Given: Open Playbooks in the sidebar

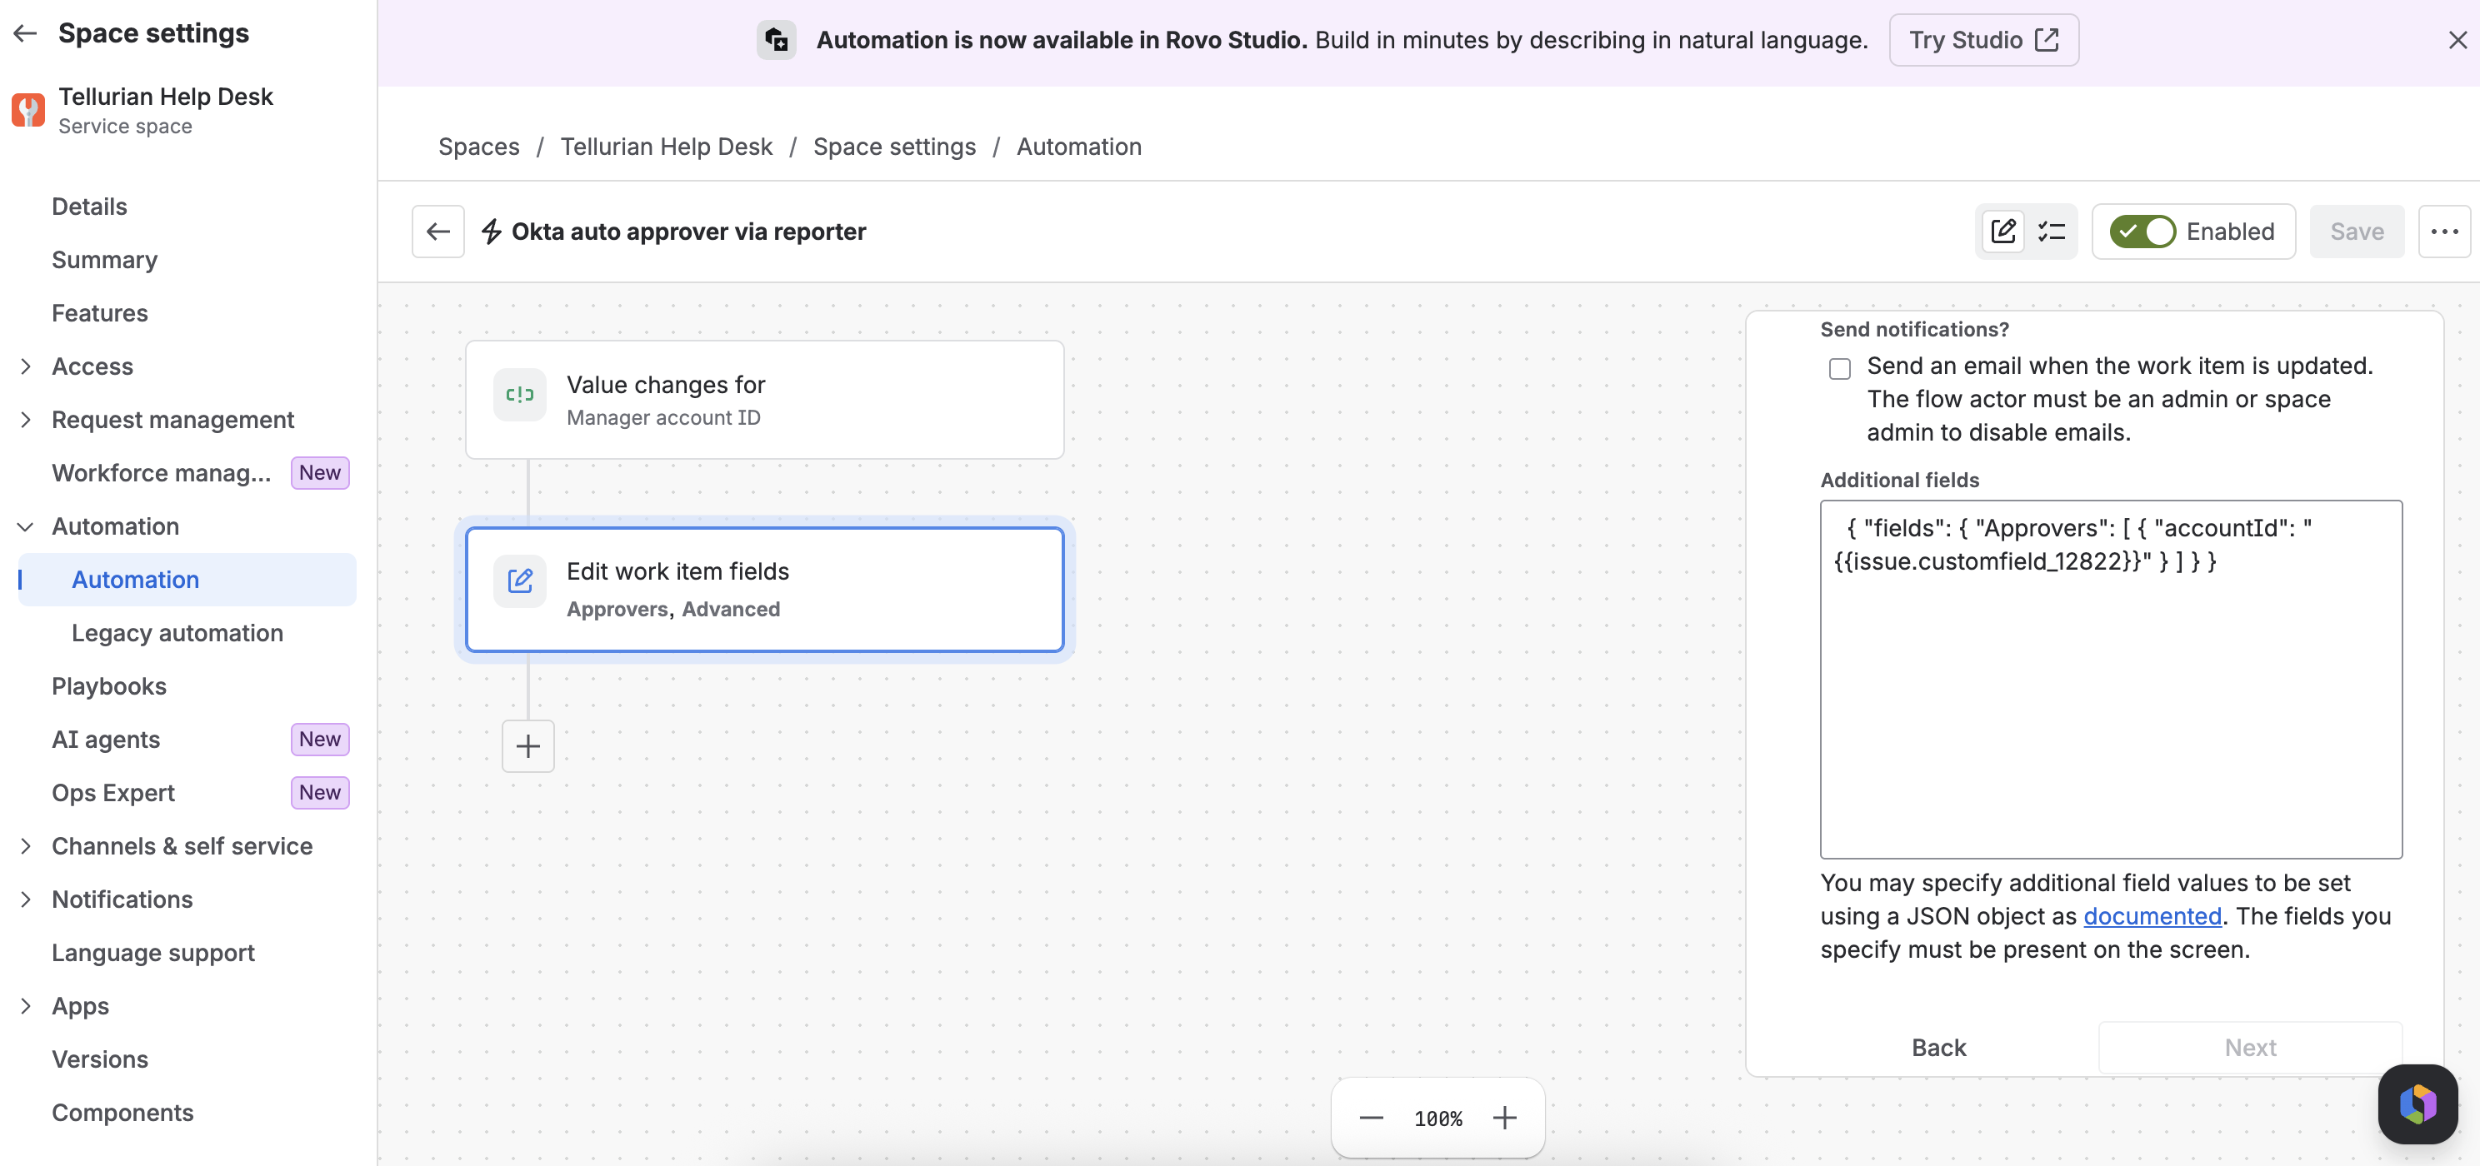Looking at the screenshot, I should click(109, 686).
